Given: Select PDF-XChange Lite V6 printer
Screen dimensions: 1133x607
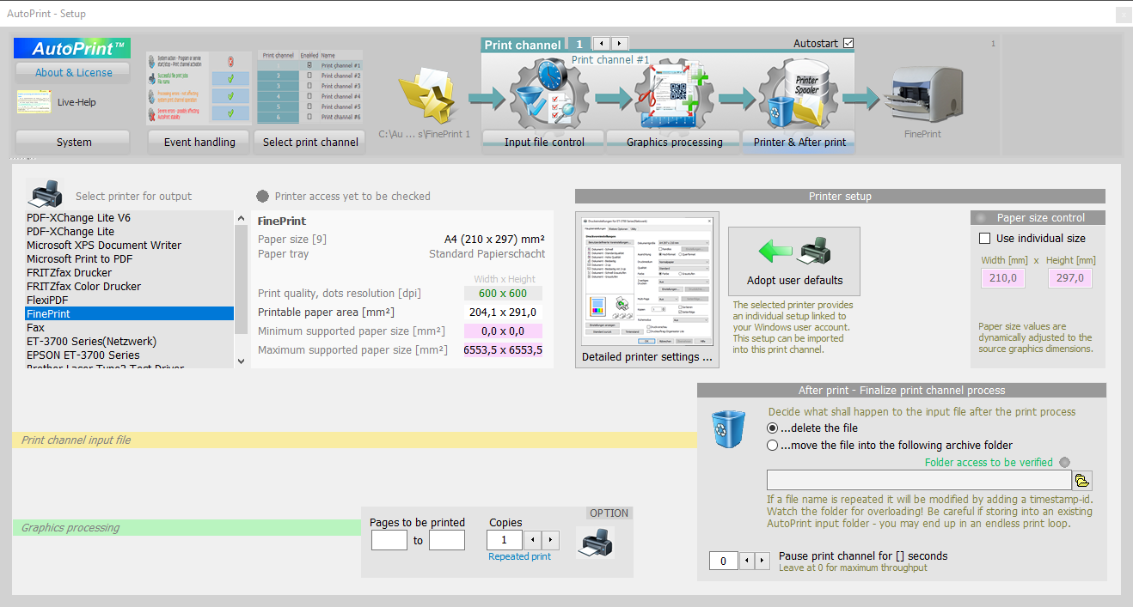Looking at the screenshot, I should 129,217.
